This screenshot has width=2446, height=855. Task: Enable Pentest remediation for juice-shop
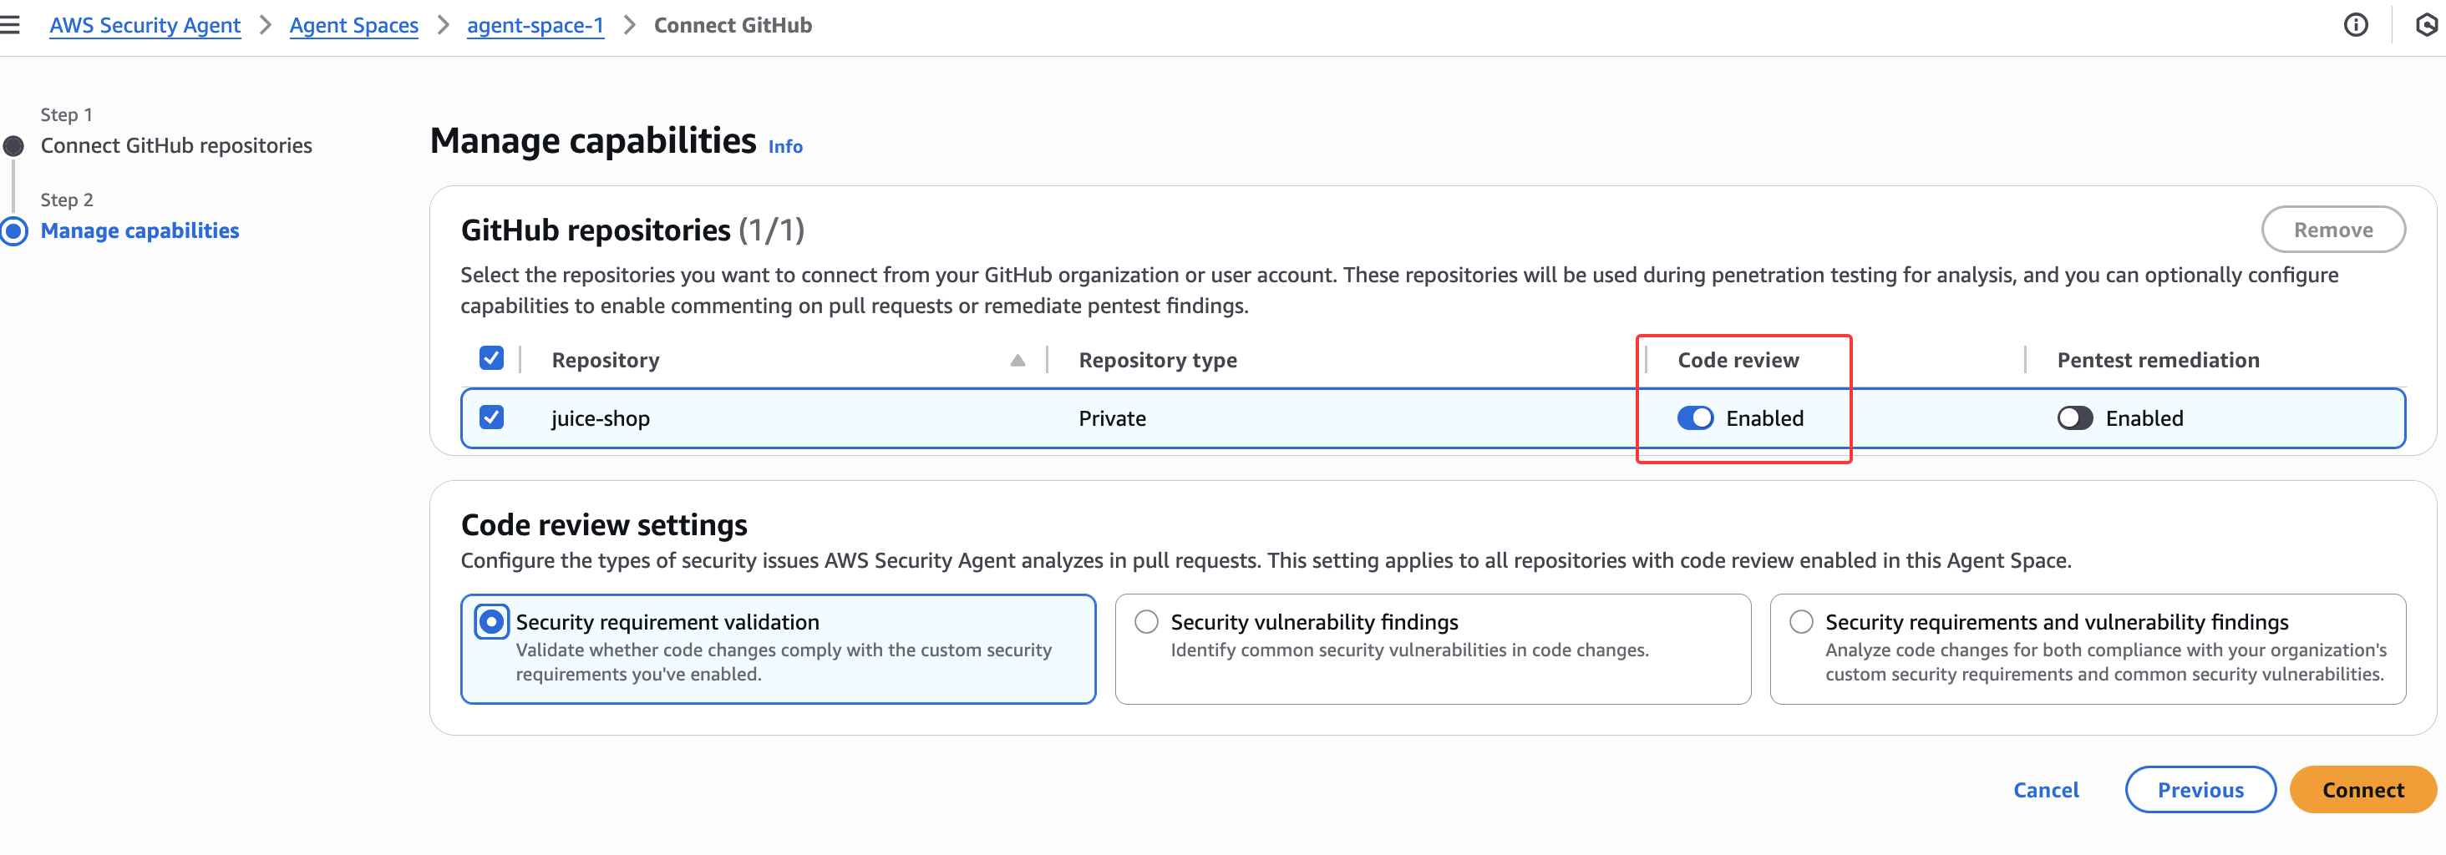tap(2073, 418)
